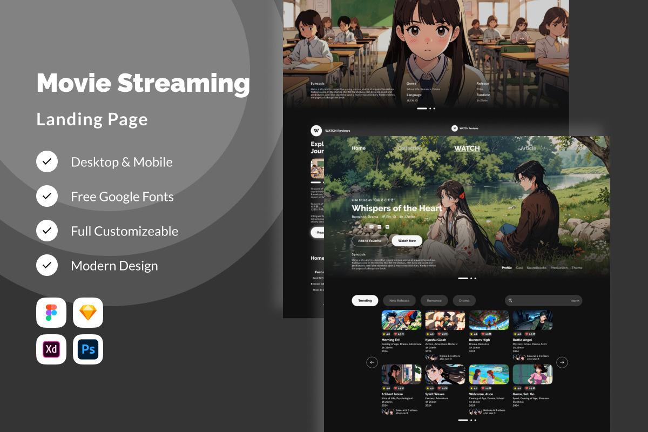
Task: Click the Sketch diamond icon
Action: (x=88, y=313)
